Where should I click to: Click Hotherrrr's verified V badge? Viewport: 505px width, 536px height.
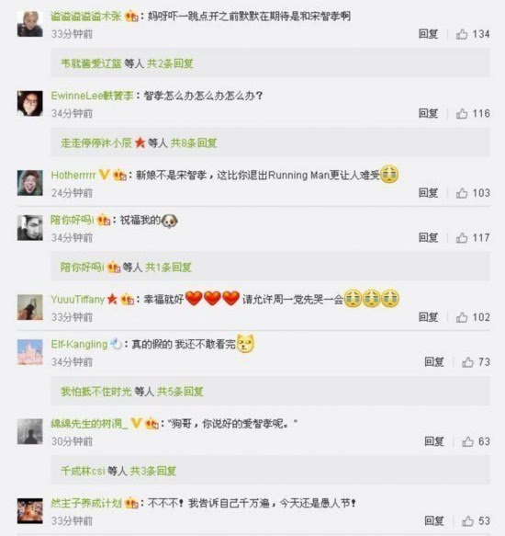click(x=104, y=175)
